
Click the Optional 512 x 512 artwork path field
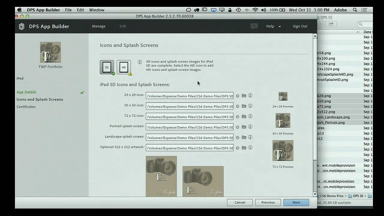[190, 148]
